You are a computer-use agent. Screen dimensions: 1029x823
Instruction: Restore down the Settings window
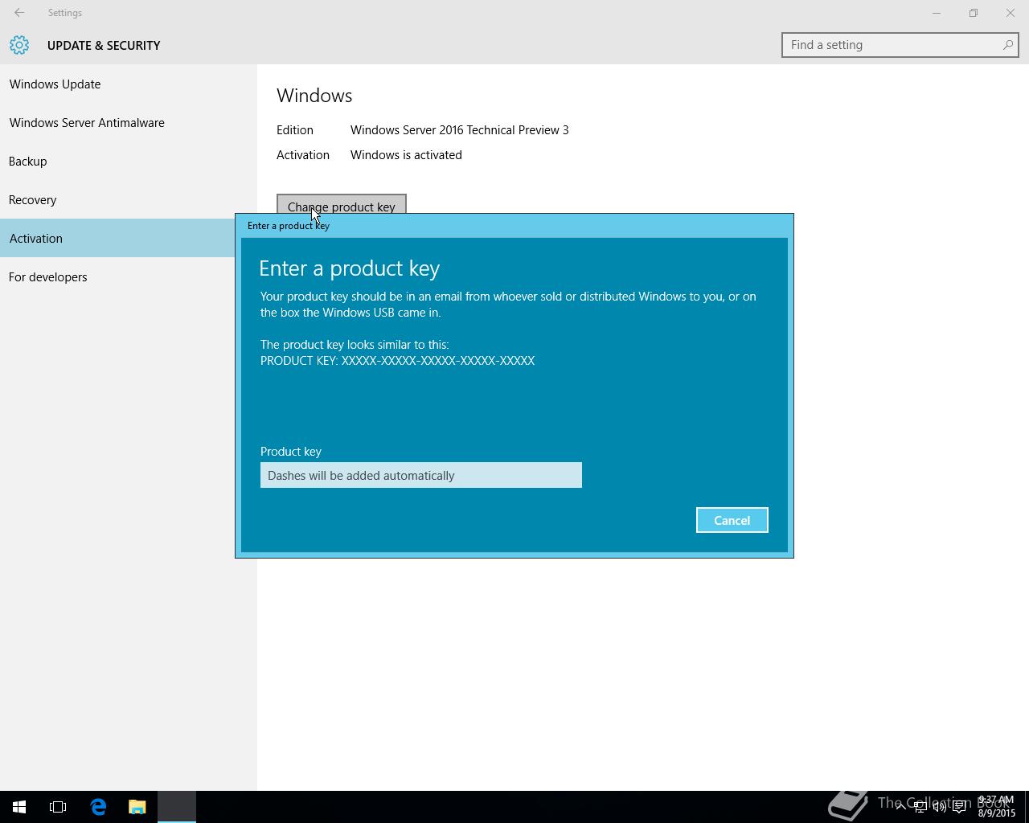(x=974, y=13)
